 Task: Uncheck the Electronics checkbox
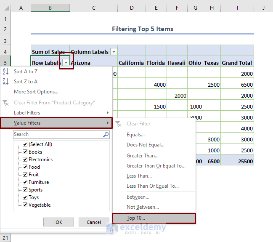[25, 160]
